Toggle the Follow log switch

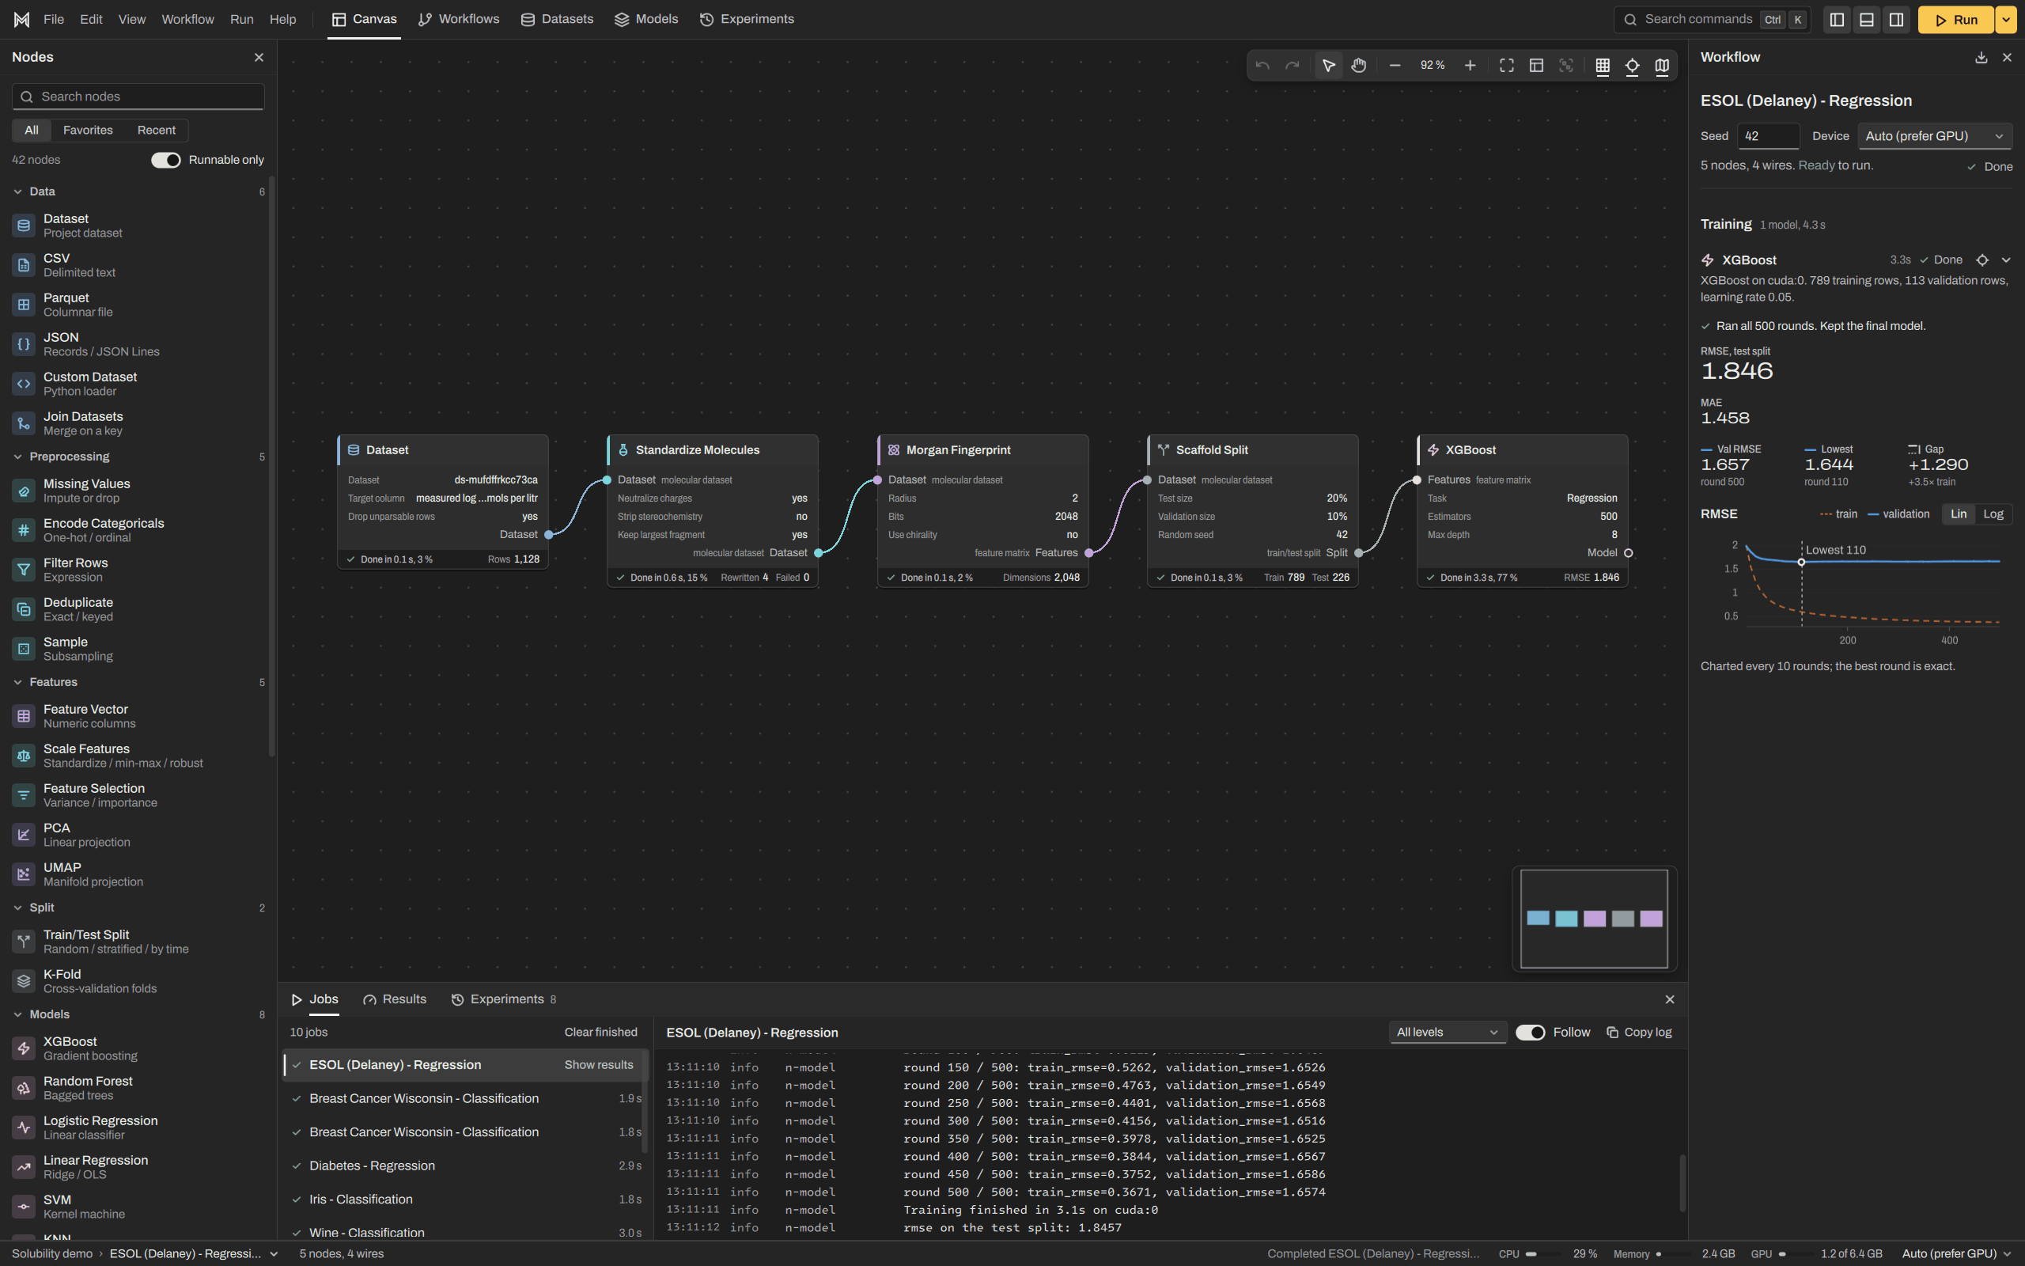click(1531, 1033)
